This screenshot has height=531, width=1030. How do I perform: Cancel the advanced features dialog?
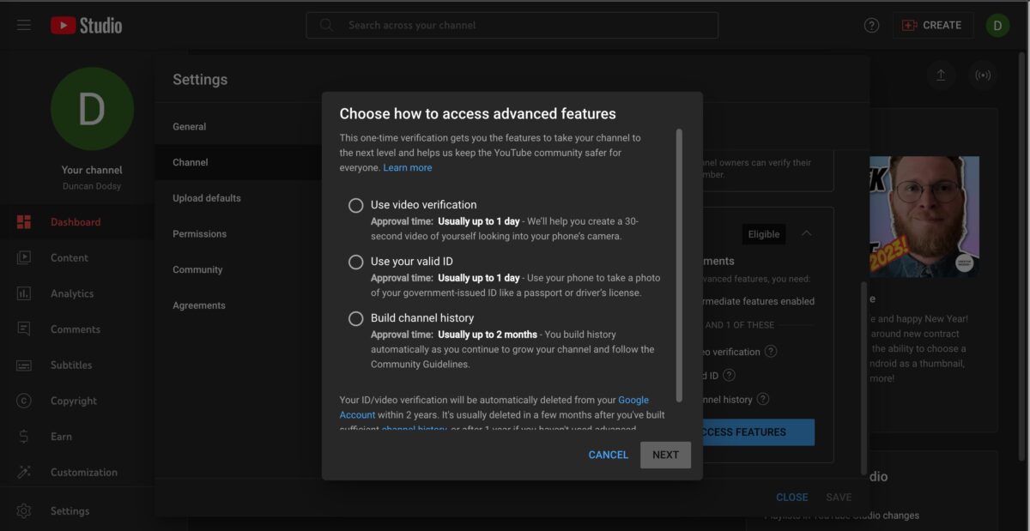click(x=609, y=456)
